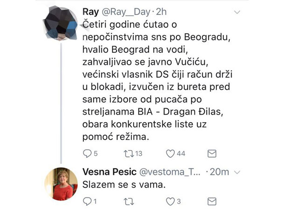Reply to Ray's tweet
Viewport: 289px width, 209px height.
[87, 153]
